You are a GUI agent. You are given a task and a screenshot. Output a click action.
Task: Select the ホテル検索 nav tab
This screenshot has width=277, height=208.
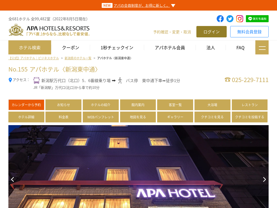[30, 47]
